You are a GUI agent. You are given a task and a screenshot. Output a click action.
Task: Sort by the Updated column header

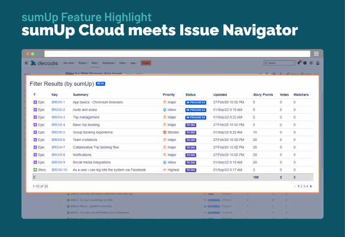click(x=220, y=95)
